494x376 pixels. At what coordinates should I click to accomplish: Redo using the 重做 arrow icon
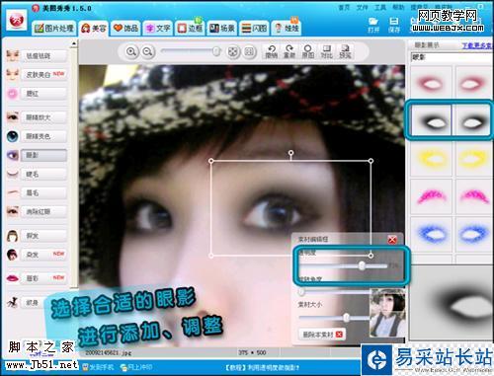click(289, 51)
